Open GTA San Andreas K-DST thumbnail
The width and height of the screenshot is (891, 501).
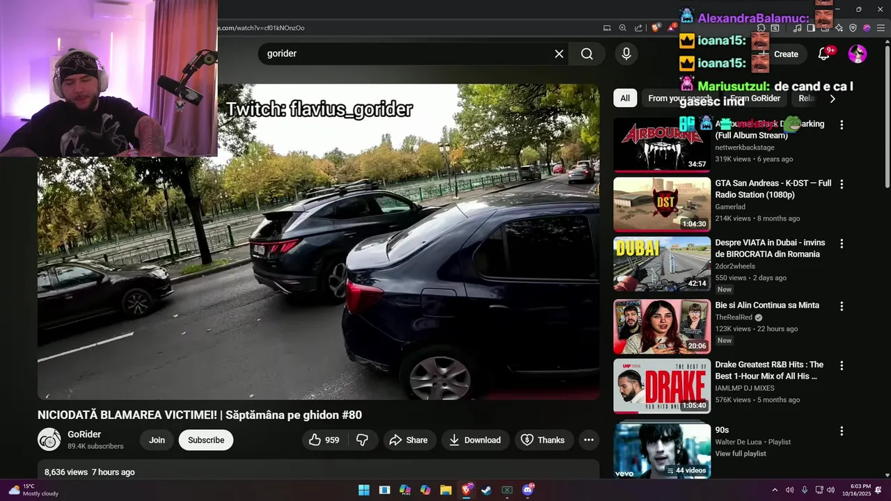[662, 205]
